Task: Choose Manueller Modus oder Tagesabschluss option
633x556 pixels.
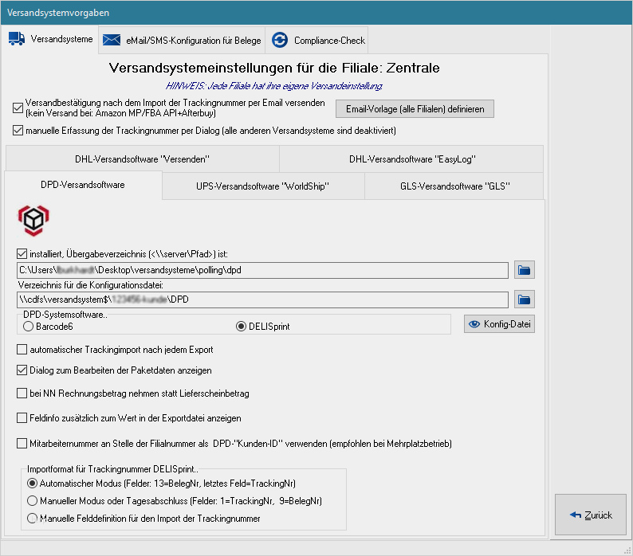Action: click(x=33, y=501)
